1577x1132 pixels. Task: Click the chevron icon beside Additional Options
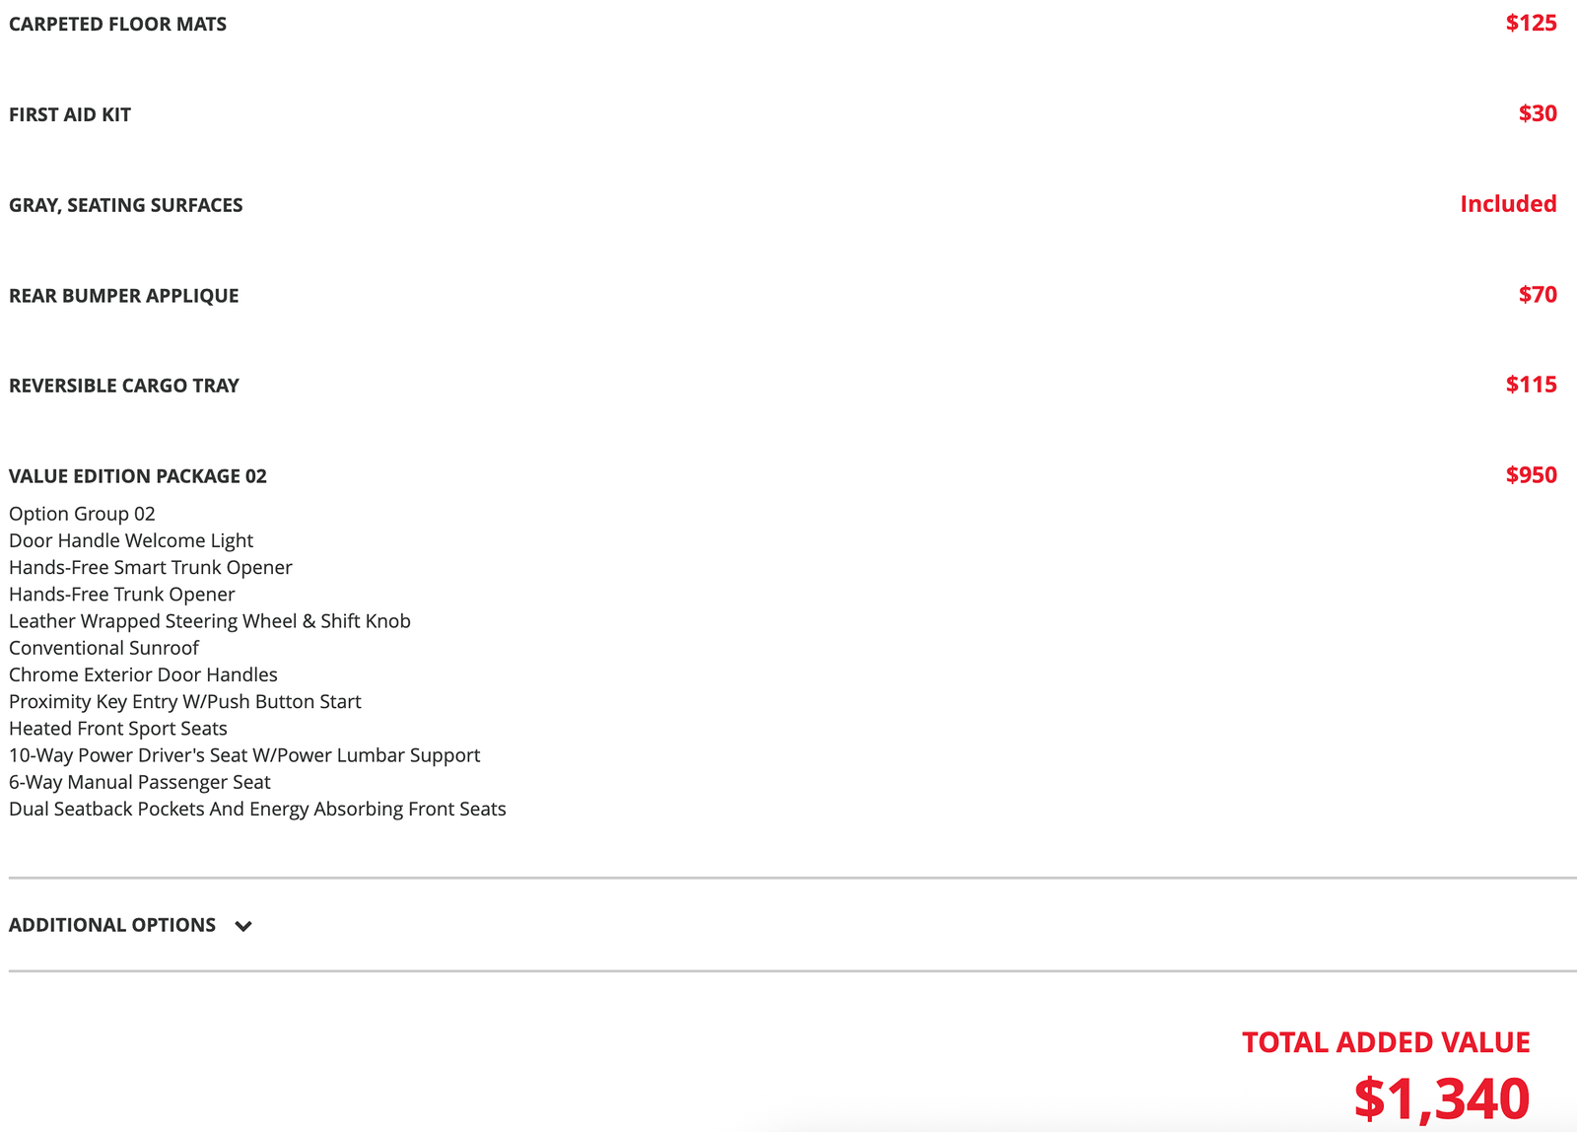tap(243, 926)
